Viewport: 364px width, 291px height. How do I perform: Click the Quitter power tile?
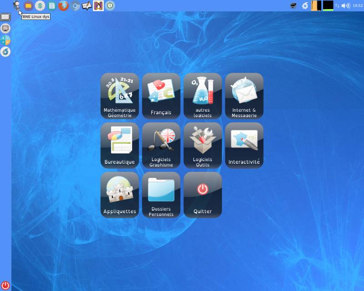(202, 195)
